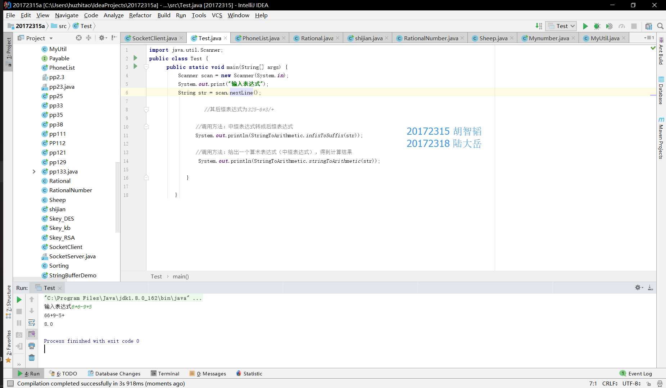Run the Test configuration from the toolbar

pos(585,26)
